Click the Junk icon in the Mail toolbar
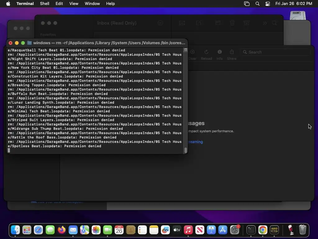Image resolution: width=318 pixels, height=239 pixels. pos(246,23)
